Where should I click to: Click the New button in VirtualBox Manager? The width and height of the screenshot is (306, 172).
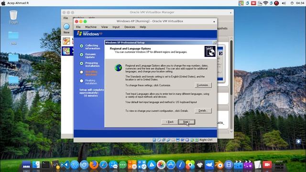[x=66, y=29]
